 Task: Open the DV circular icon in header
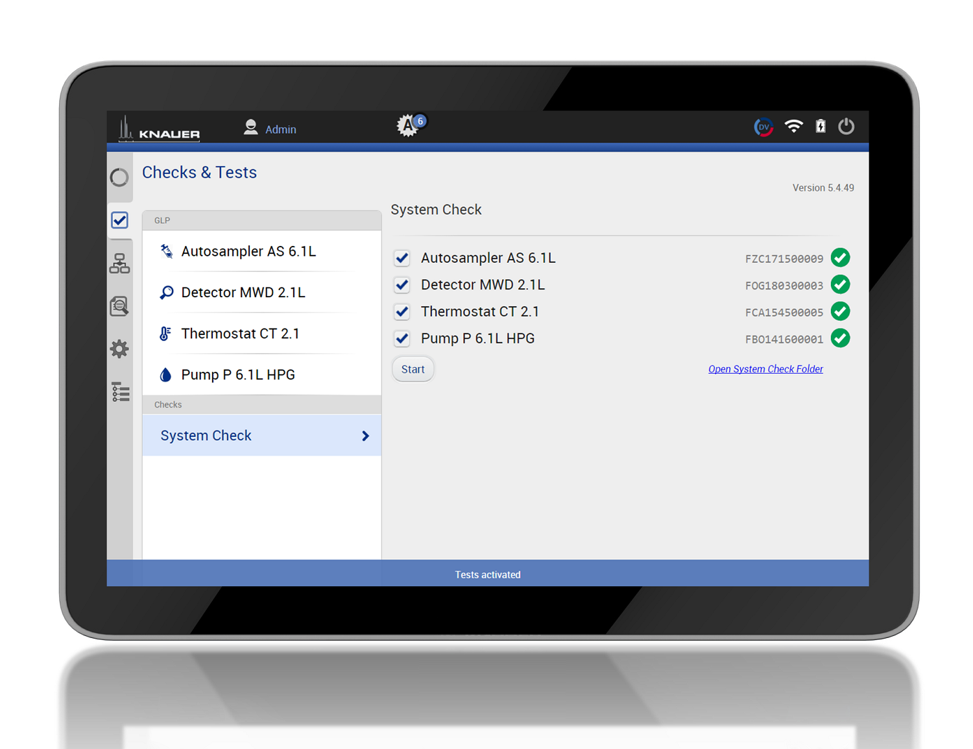coord(763,127)
